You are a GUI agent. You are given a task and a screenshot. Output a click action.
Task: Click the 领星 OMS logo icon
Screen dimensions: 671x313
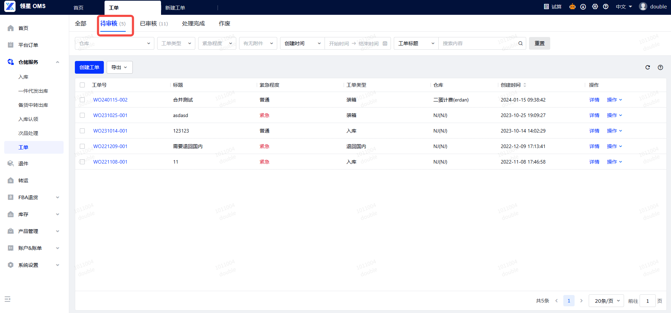tap(10, 6)
